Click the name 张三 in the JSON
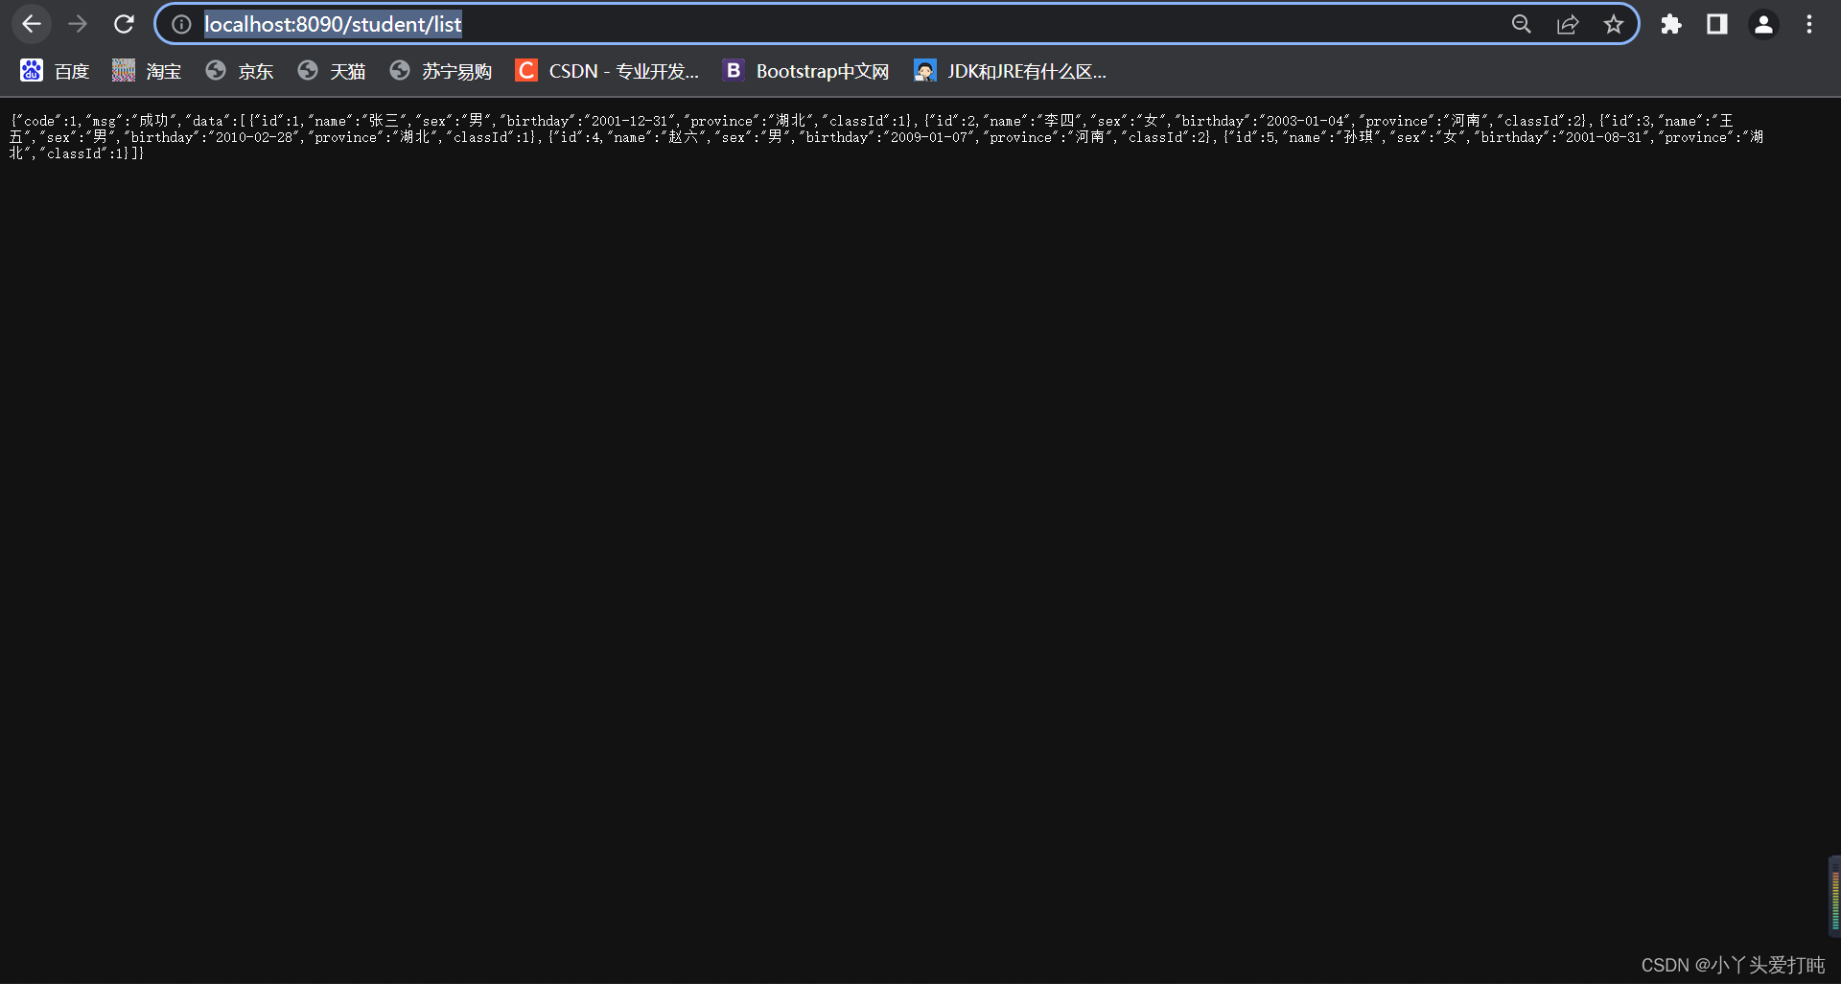Viewport: 1841px width, 984px height. coord(384,121)
